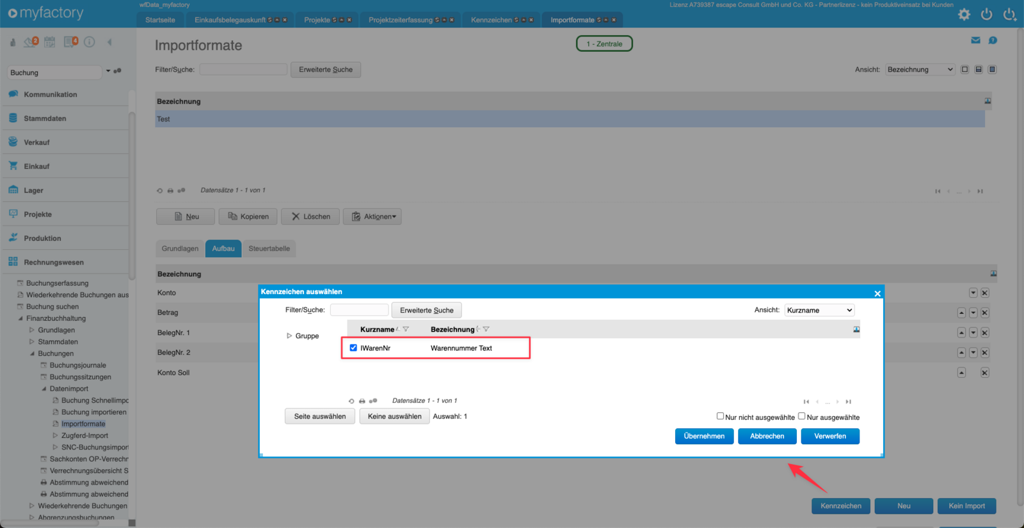Move Konto Soll row up
Image resolution: width=1024 pixels, height=528 pixels.
pos(961,373)
